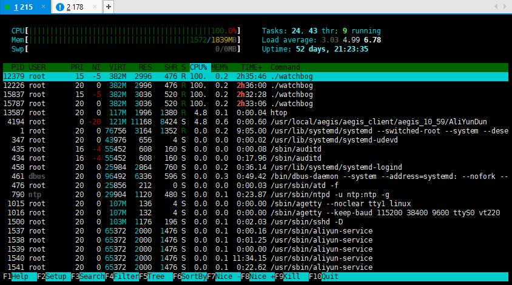Select the /usr/sbin/atd -f process row
This screenshot has width=512, height=285.
[x=255, y=186]
